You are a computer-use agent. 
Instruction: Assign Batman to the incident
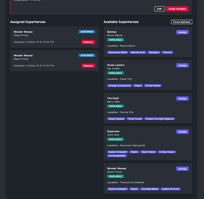(x=182, y=32)
